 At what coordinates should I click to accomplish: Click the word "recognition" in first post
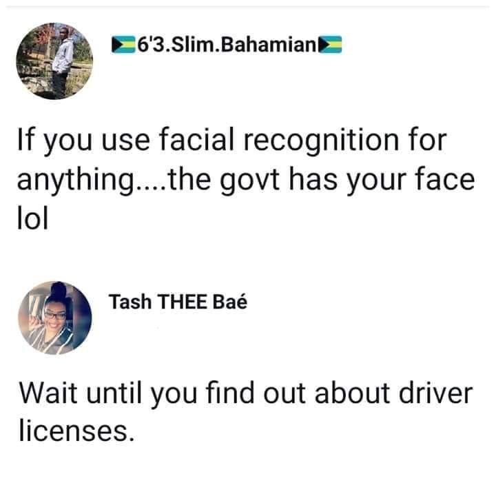(322, 141)
